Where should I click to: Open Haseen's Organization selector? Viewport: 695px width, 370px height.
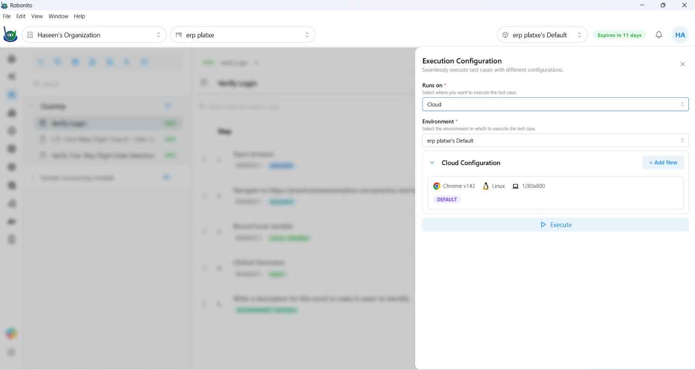(94, 35)
